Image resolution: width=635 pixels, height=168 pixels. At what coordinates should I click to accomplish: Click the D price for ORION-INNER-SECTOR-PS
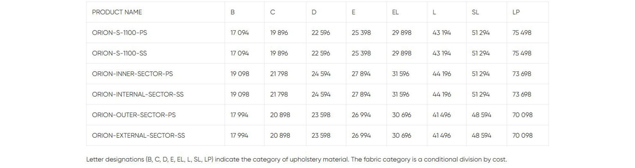click(x=321, y=74)
